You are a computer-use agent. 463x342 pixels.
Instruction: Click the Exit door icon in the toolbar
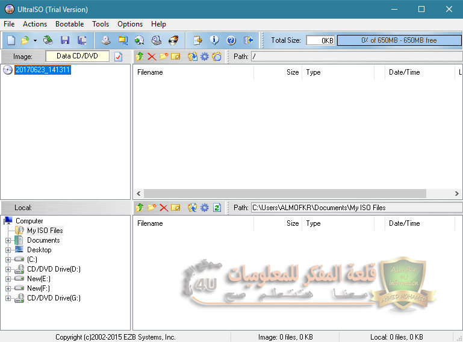(x=248, y=40)
